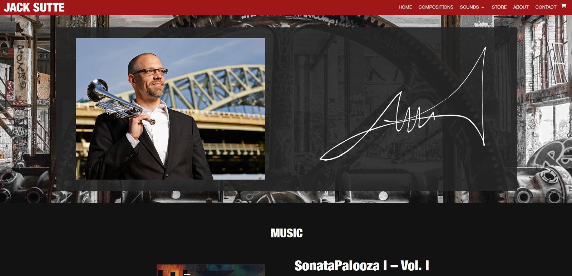Click the JACK SUTTE site logo
Screen dimensions: 572x276
coord(34,7)
